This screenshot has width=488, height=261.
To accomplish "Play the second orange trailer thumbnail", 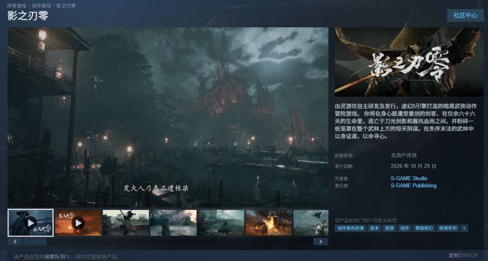I will (x=78, y=223).
